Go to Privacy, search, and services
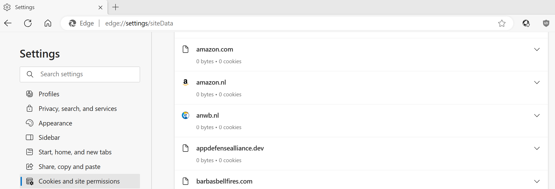Viewport: 555px width, 189px height. (x=78, y=109)
